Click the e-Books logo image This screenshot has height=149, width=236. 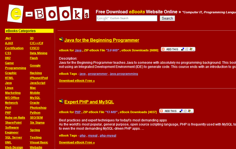click(48, 14)
